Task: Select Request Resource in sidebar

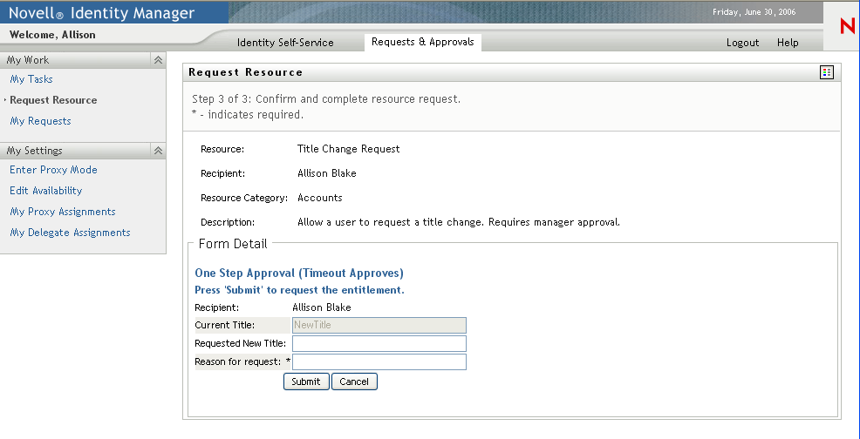Action: pyautogui.click(x=53, y=100)
